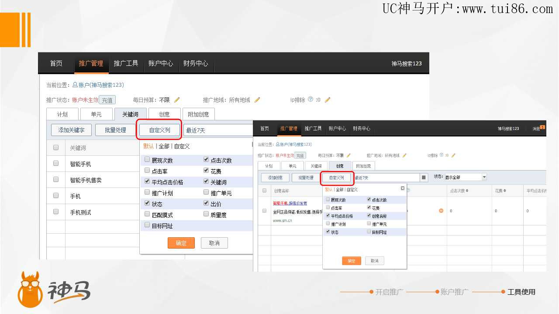Screen dimensions: 559x314
Task: Open 自定义列 in the 关键词 window
Action: [159, 130]
